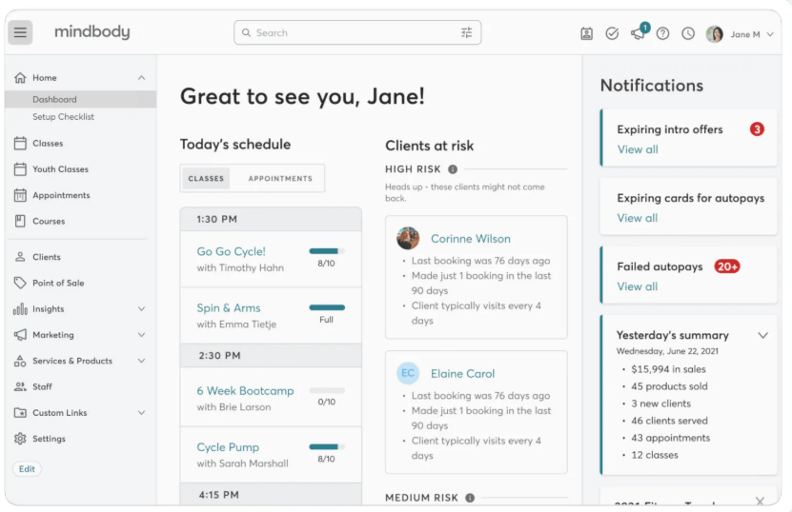Open the clock history icon

[x=688, y=33]
